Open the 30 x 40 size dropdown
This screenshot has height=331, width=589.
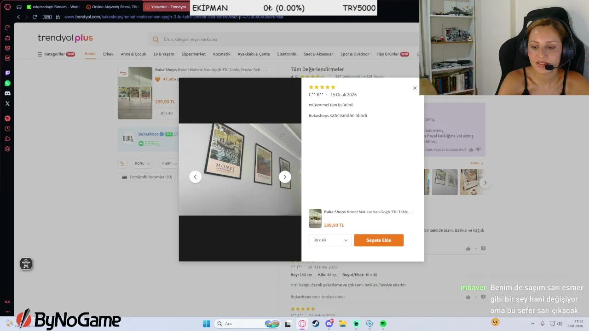click(330, 240)
